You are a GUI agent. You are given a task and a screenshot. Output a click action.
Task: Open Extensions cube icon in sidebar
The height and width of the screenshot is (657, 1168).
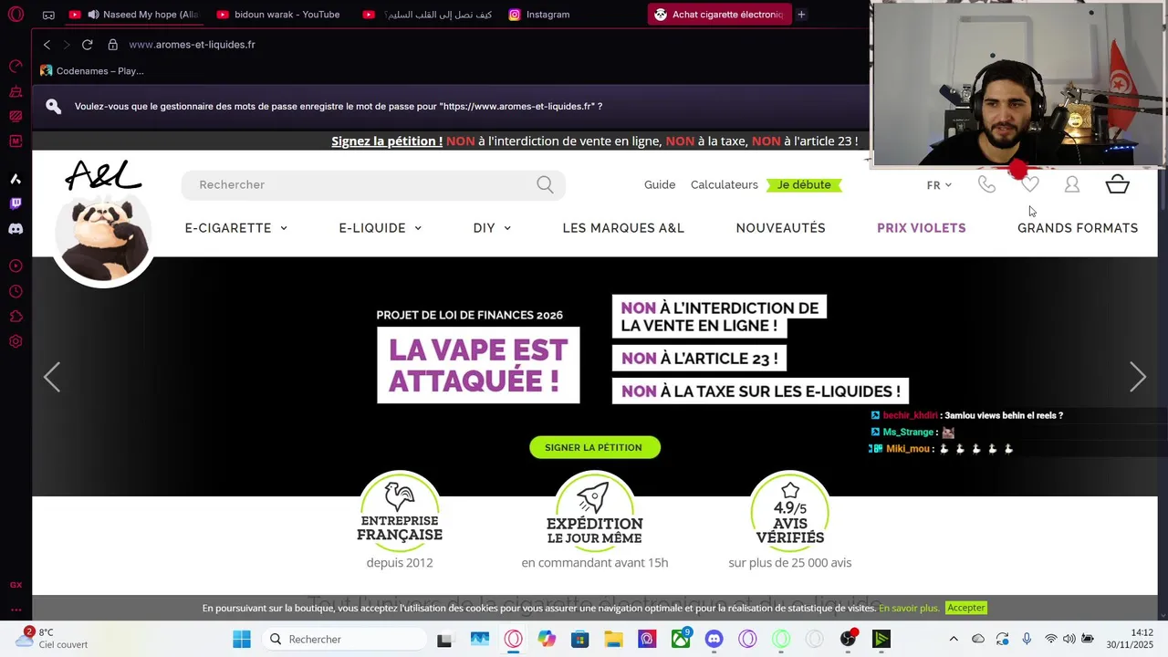click(16, 317)
